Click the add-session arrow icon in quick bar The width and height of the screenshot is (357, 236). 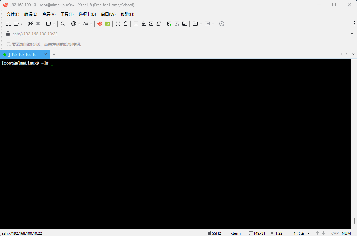pos(8,44)
